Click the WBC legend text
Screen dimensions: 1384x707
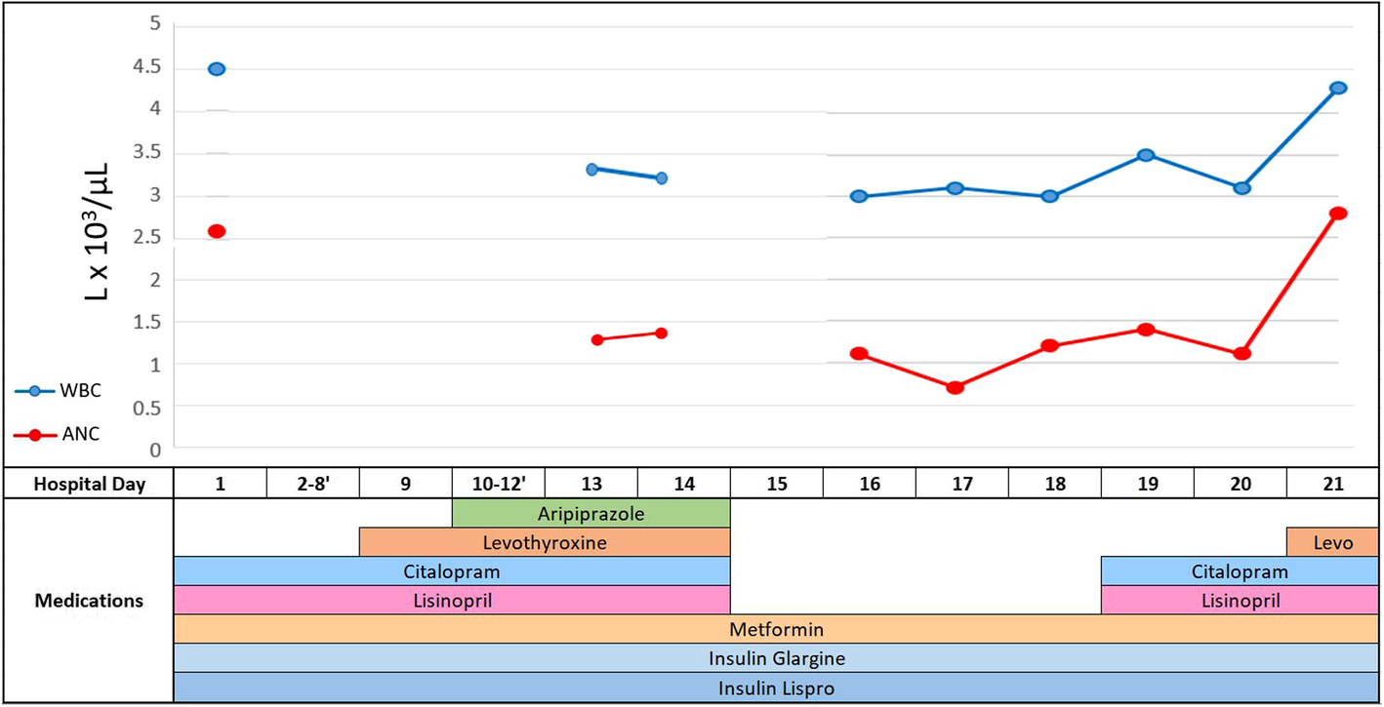pyautogui.click(x=81, y=390)
